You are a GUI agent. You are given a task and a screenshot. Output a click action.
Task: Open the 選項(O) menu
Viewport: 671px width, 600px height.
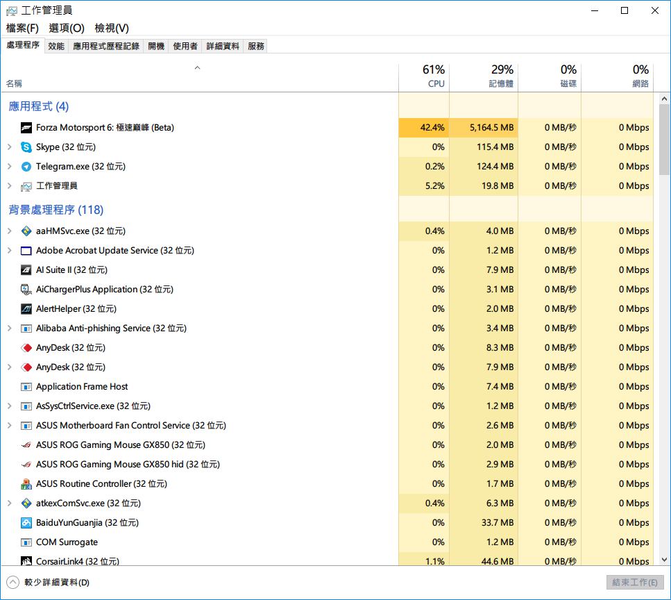pos(67,28)
